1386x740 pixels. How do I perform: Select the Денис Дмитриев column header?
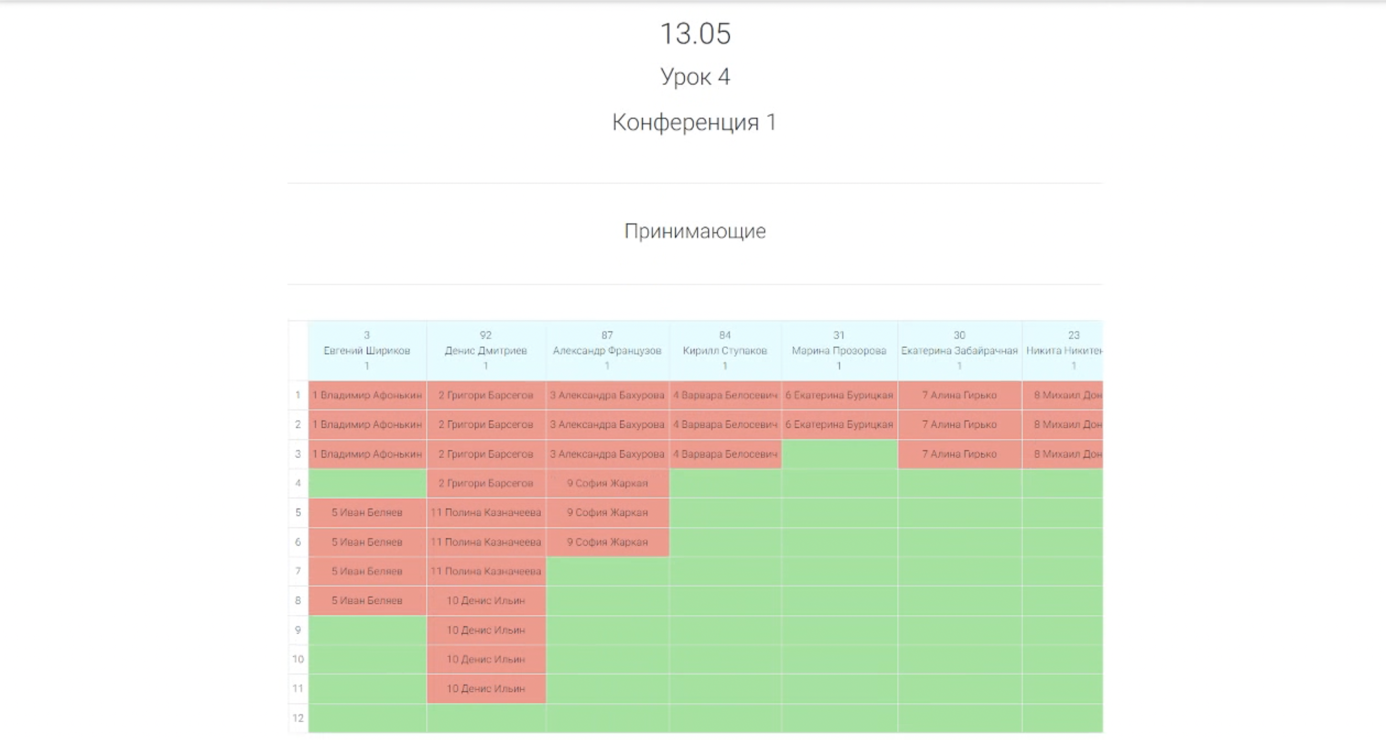point(486,351)
